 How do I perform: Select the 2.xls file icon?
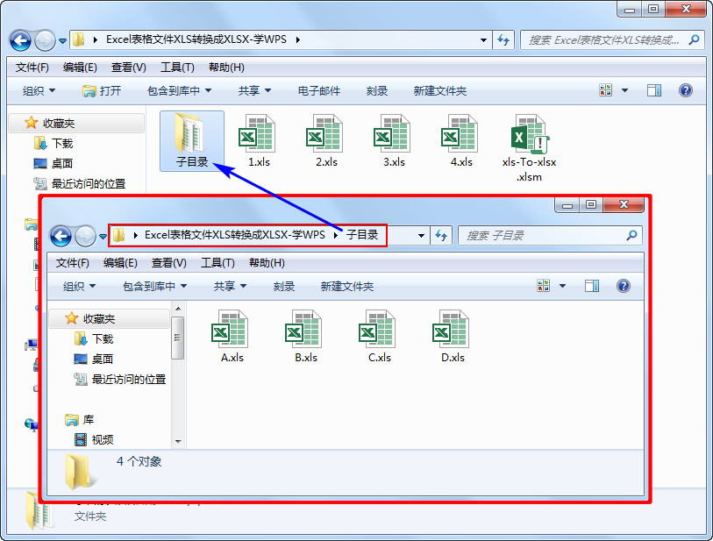coord(324,134)
